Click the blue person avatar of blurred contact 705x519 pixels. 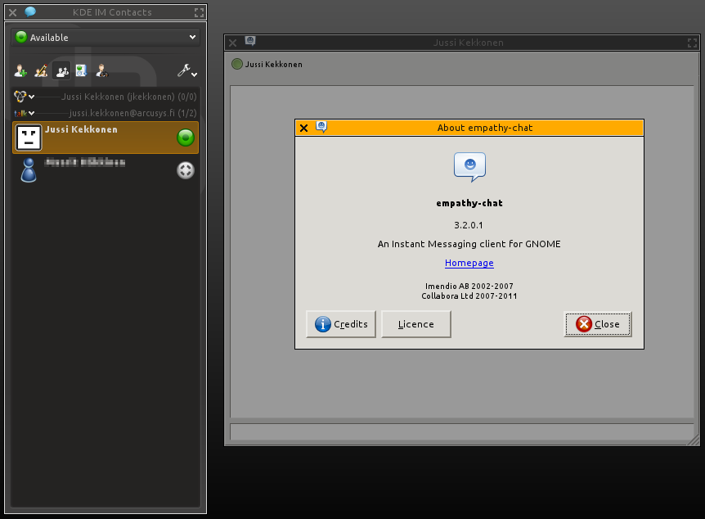29,170
